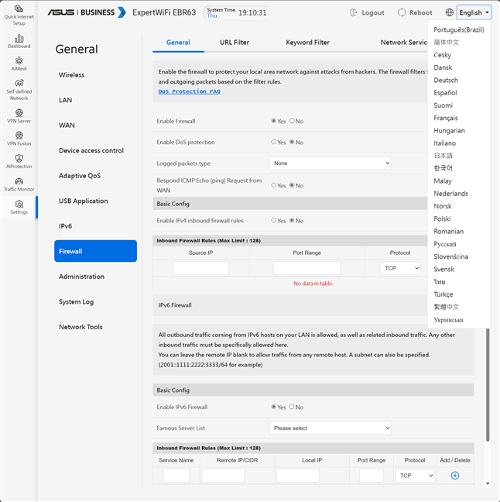
Task: Click the Reboot button
Action: (x=415, y=12)
